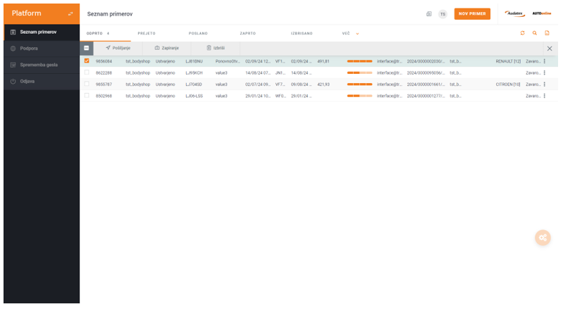Toggle the select-all checkbox in toolbar

pos(86,48)
